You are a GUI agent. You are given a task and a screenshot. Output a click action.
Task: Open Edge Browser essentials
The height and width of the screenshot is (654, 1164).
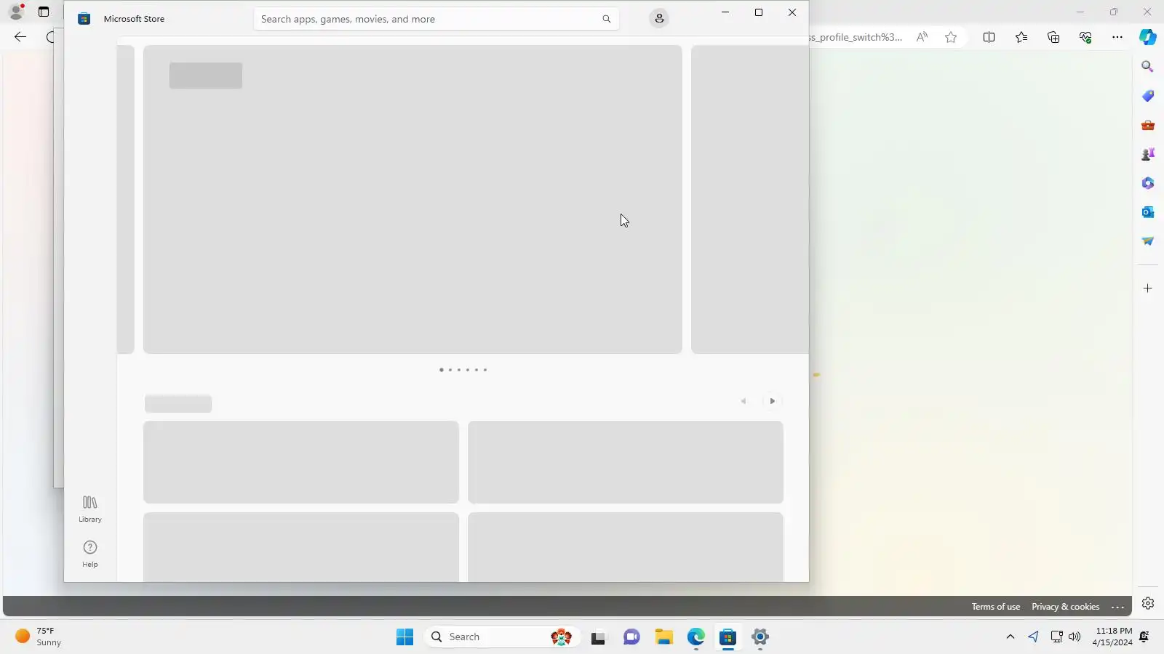tap(1085, 37)
